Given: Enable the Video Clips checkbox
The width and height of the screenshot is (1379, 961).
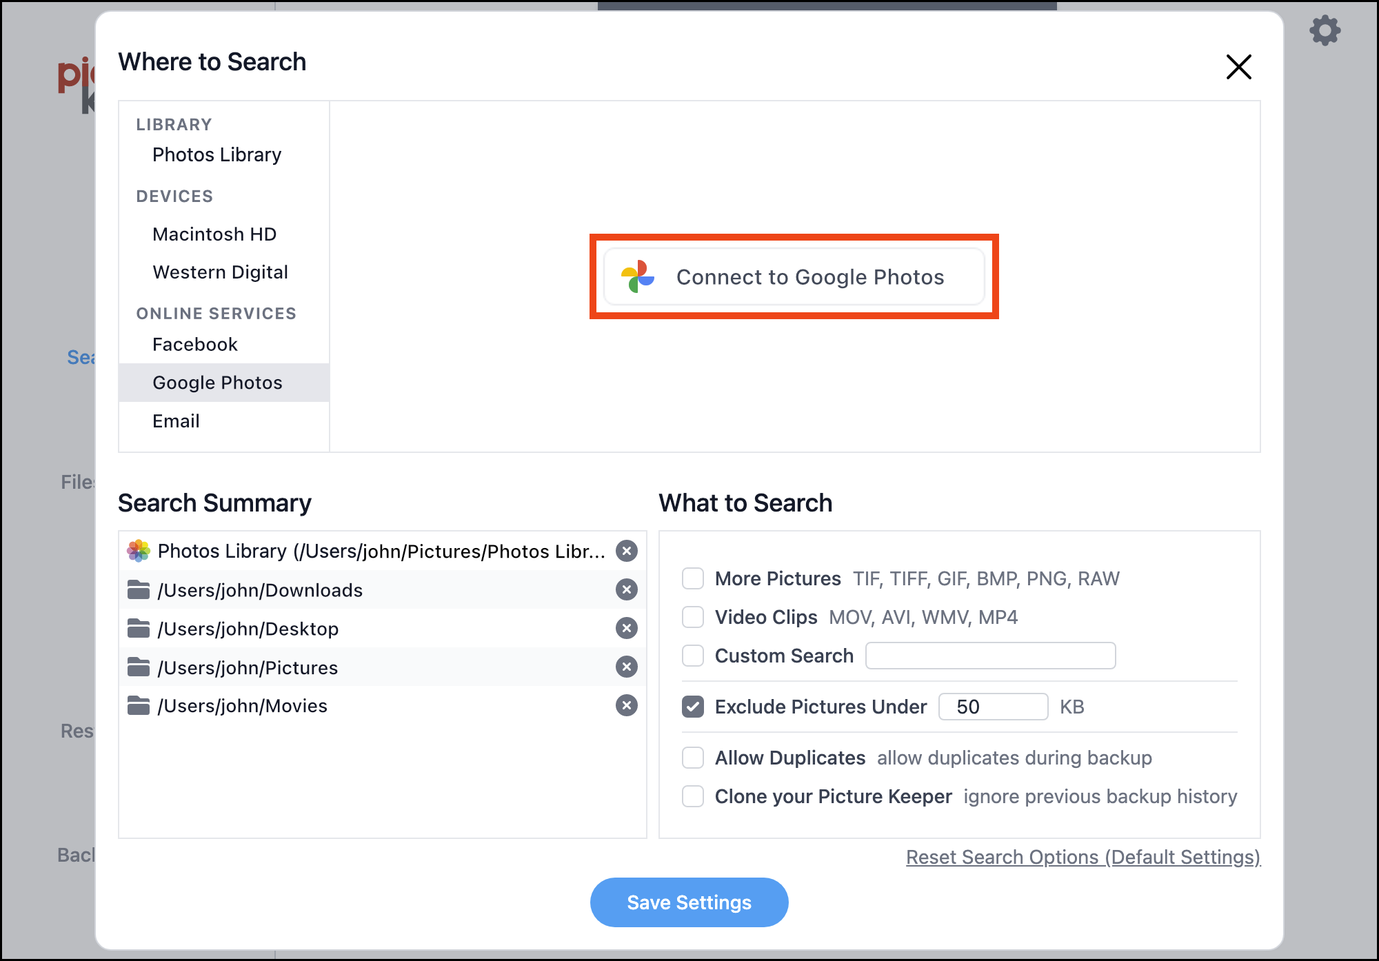Looking at the screenshot, I should pyautogui.click(x=693, y=617).
